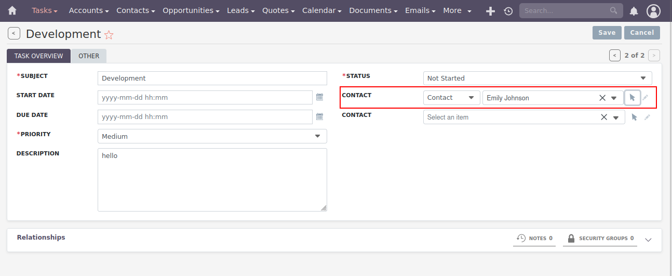Save the task
The image size is (672, 276).
(607, 33)
